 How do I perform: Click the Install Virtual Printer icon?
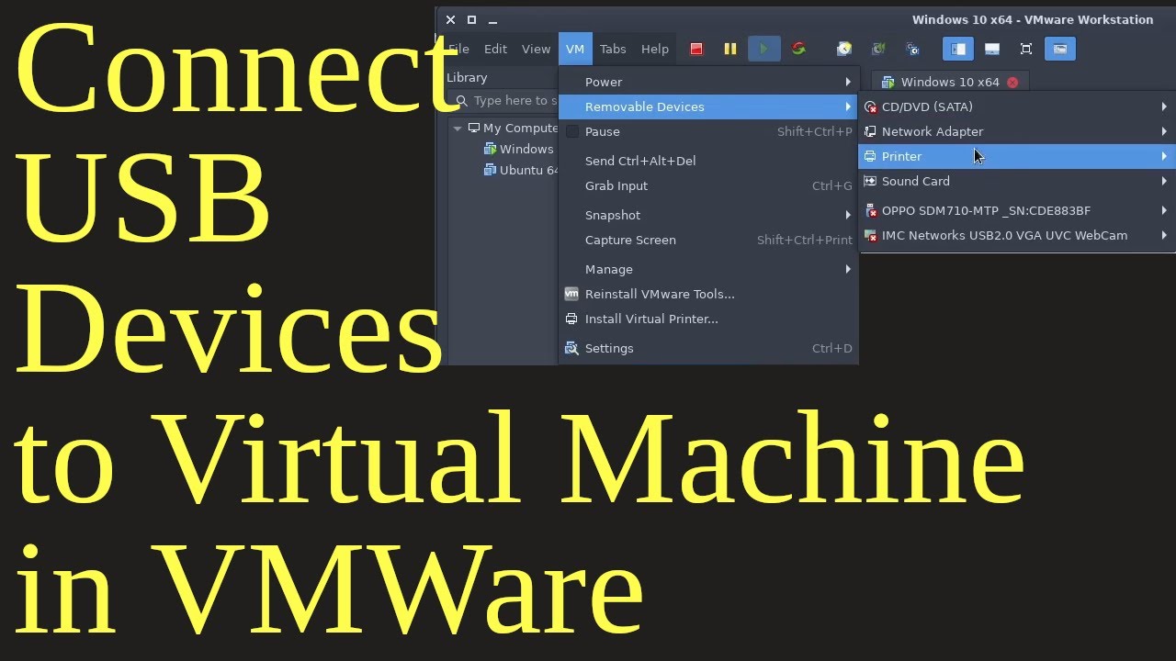[x=571, y=319]
